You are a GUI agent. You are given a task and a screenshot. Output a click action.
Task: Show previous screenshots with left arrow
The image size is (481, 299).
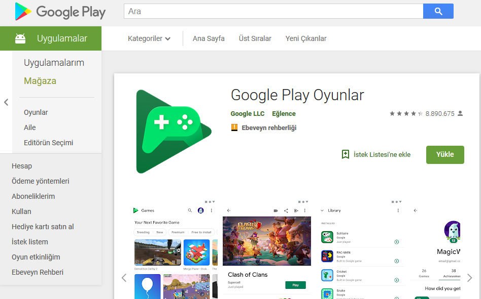(x=124, y=278)
